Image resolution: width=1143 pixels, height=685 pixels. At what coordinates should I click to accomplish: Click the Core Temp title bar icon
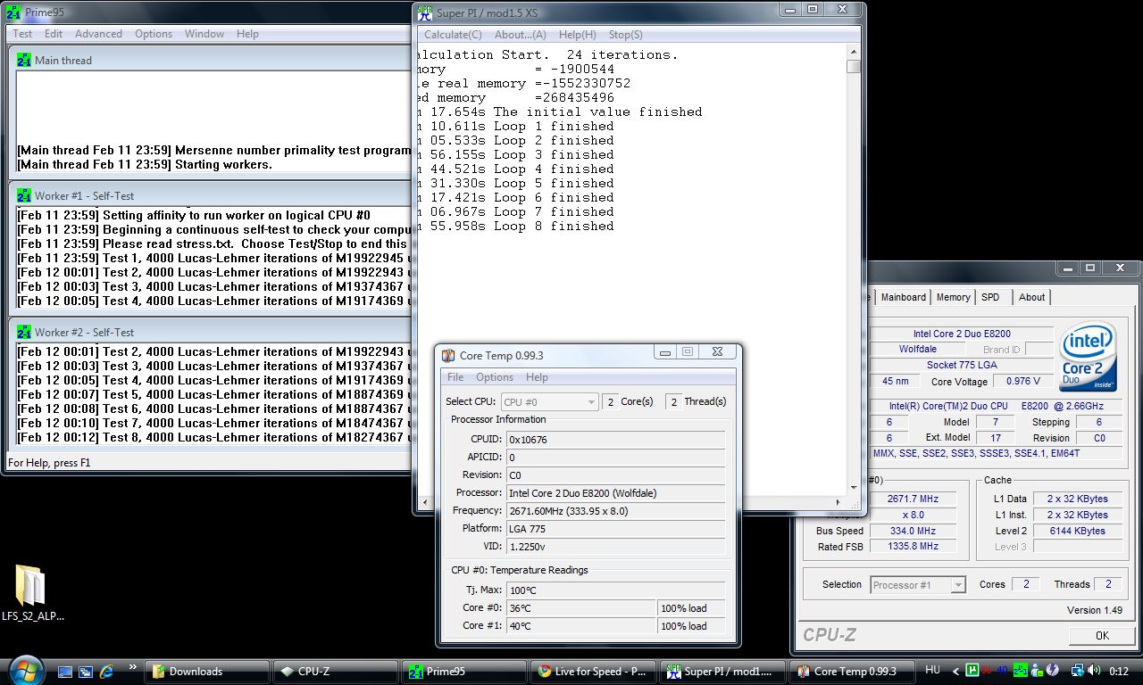448,355
